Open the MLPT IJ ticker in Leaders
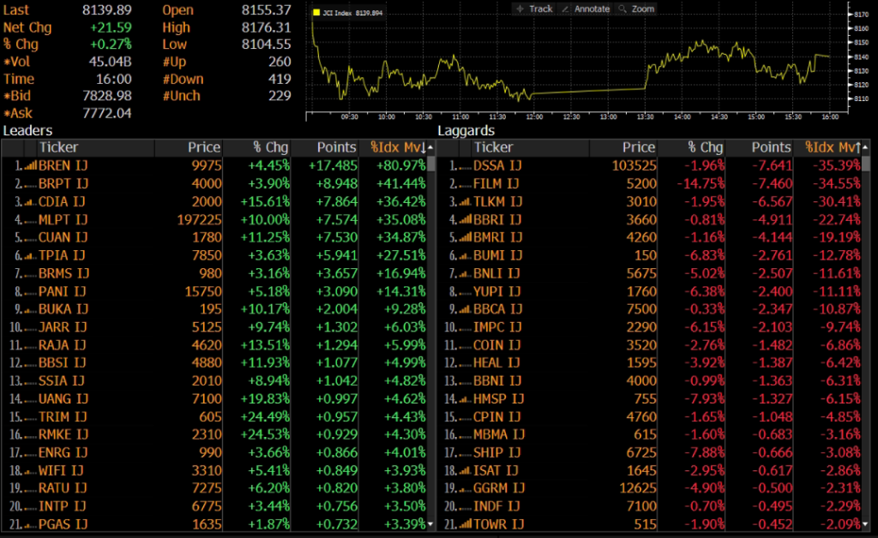 tap(63, 219)
